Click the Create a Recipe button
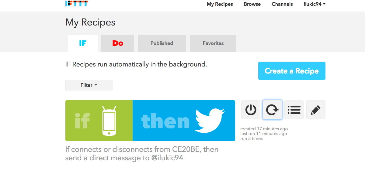The height and width of the screenshot is (177, 365). pyautogui.click(x=292, y=71)
